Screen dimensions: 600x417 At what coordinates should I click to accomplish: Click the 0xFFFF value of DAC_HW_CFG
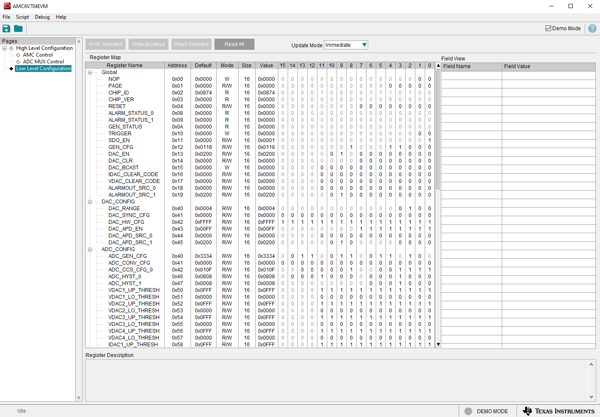pyautogui.click(x=266, y=222)
